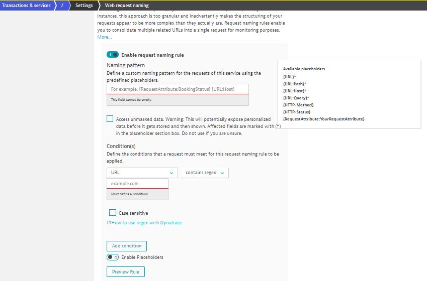Screen dimensions: 427x281
Task: Switch on the Enable Placeholders toggle
Action: (x=113, y=257)
